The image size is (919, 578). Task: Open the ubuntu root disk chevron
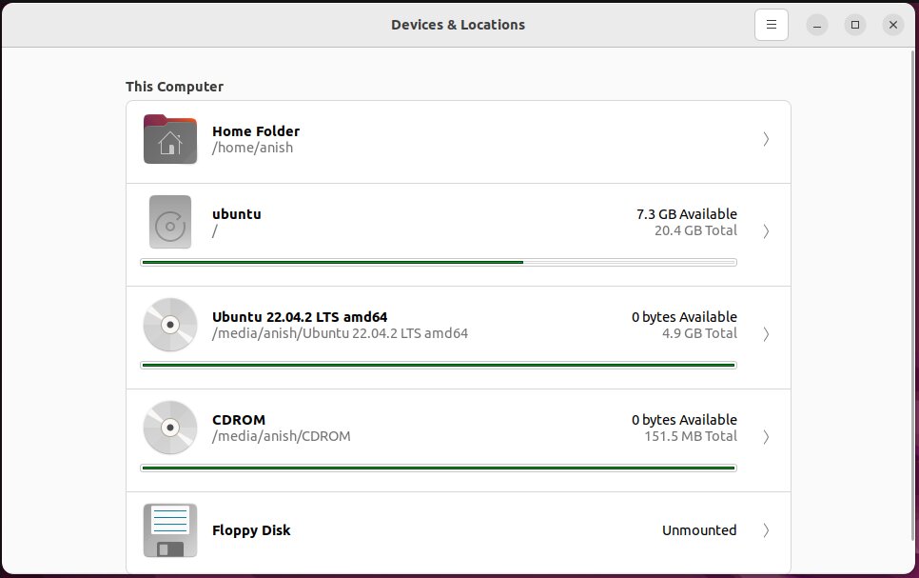[x=766, y=231]
